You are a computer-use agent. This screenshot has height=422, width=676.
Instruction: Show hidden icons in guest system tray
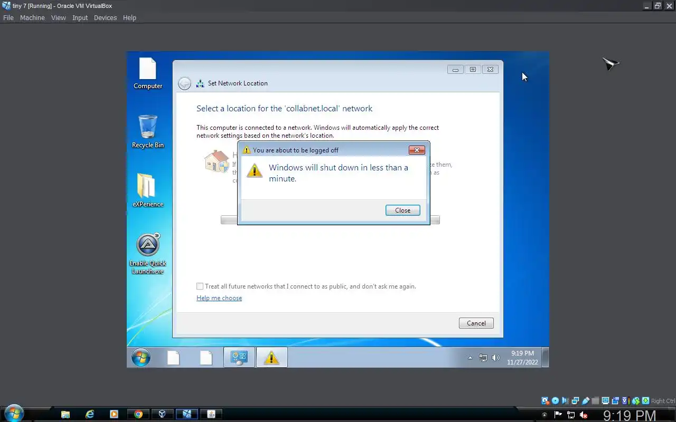coord(470,358)
